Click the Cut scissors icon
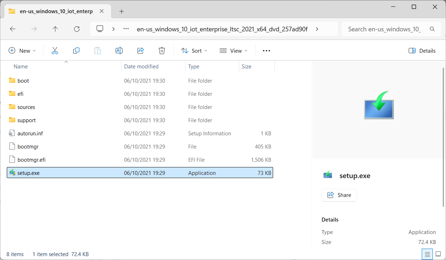The image size is (446, 260). tap(55, 51)
